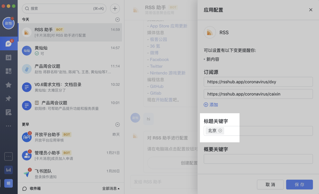Open the Pins icon in sidebar
The image size is (319, 194).
(9, 99)
